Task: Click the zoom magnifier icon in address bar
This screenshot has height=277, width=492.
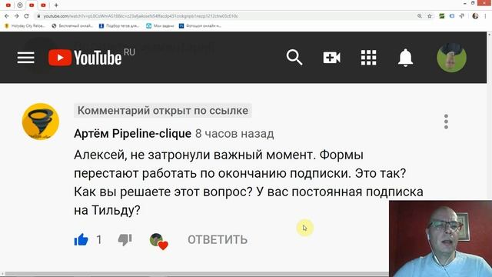Action: click(420, 16)
